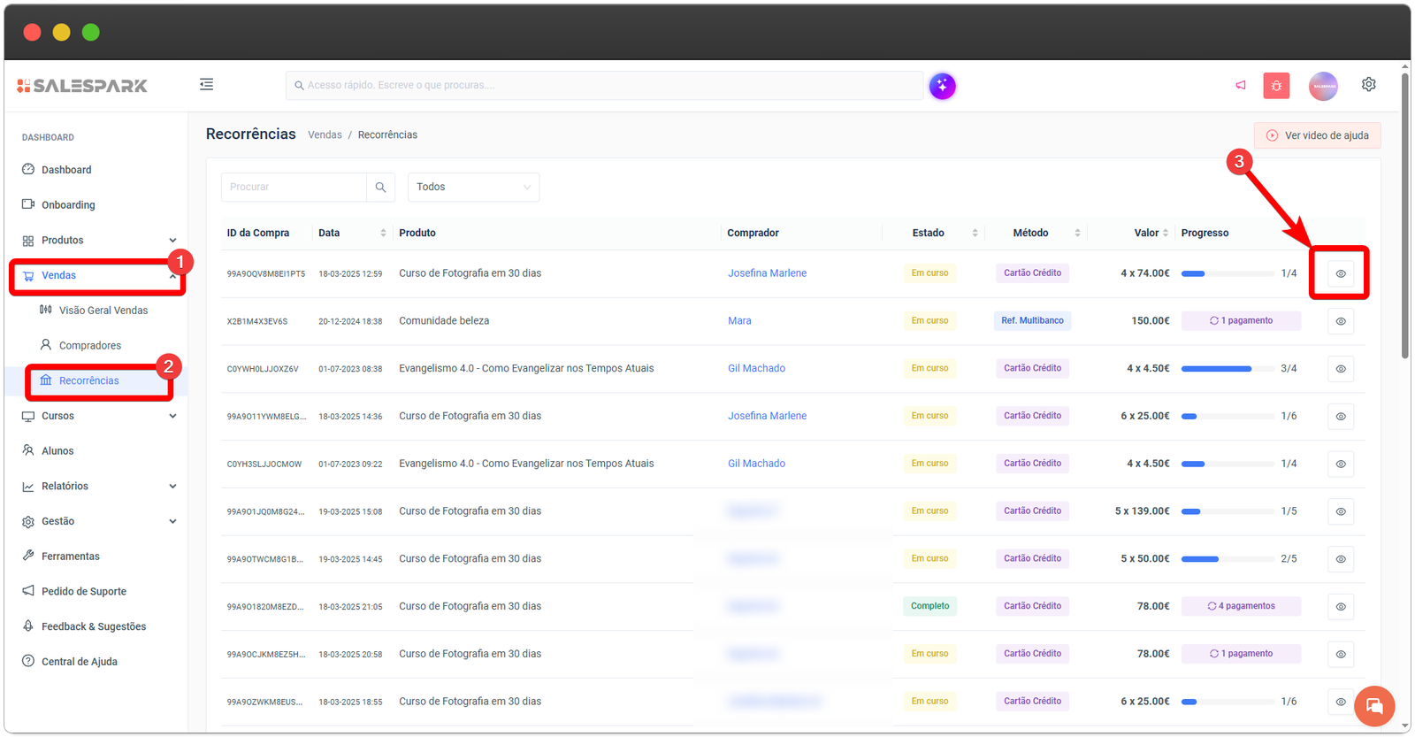View details of Comunidade beleza recurrence
The height and width of the screenshot is (737, 1415).
(1340, 321)
